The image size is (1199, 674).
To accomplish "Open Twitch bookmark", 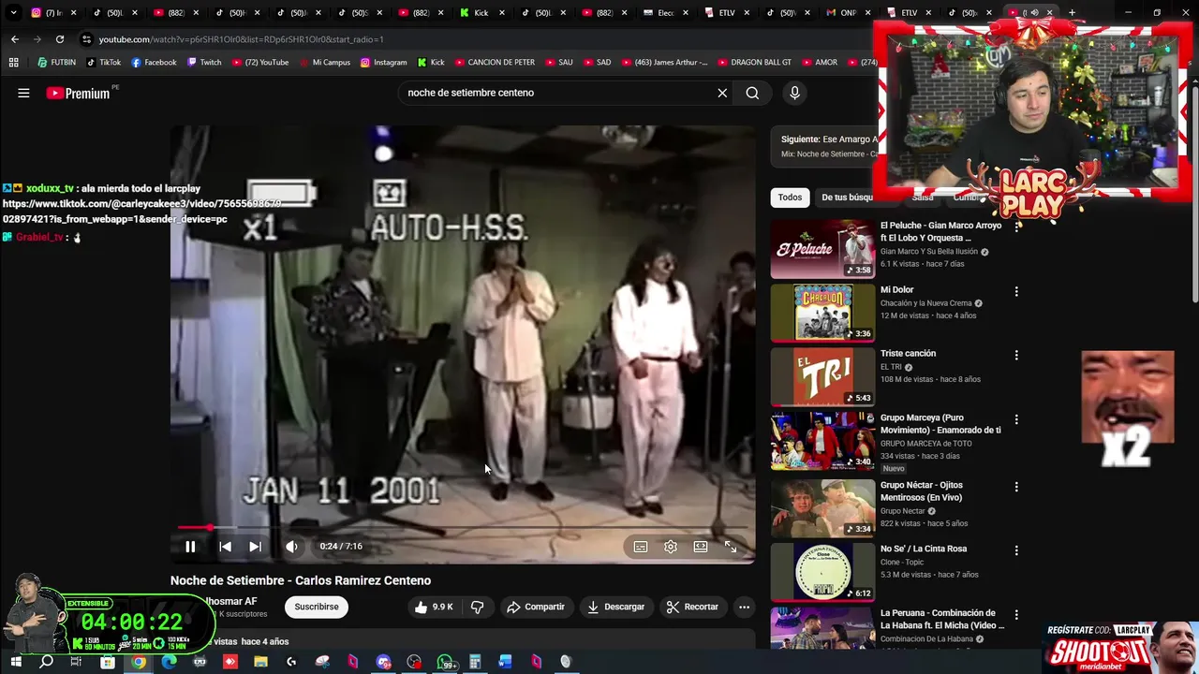I will [x=204, y=63].
